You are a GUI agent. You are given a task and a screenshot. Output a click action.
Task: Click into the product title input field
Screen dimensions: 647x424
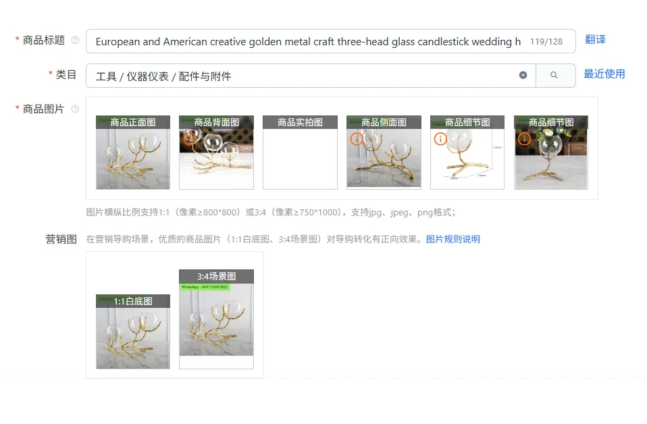click(330, 41)
